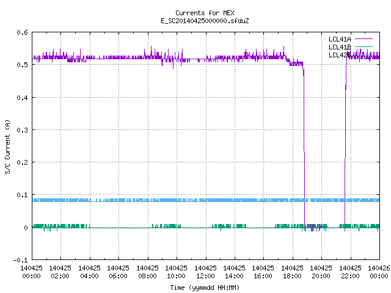Image resolution: width=391 pixels, height=293 pixels.
Task: Click the x-axis tick '140425 16:00'
Action: coord(263,272)
